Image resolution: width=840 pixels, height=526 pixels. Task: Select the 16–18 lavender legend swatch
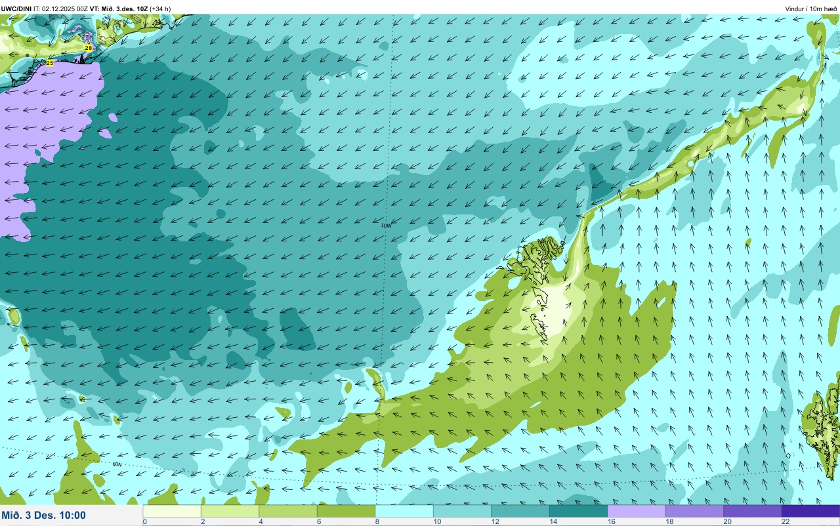tap(637, 511)
